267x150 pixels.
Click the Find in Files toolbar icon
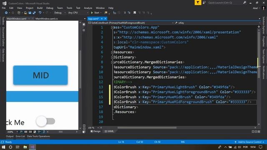tap(106, 13)
